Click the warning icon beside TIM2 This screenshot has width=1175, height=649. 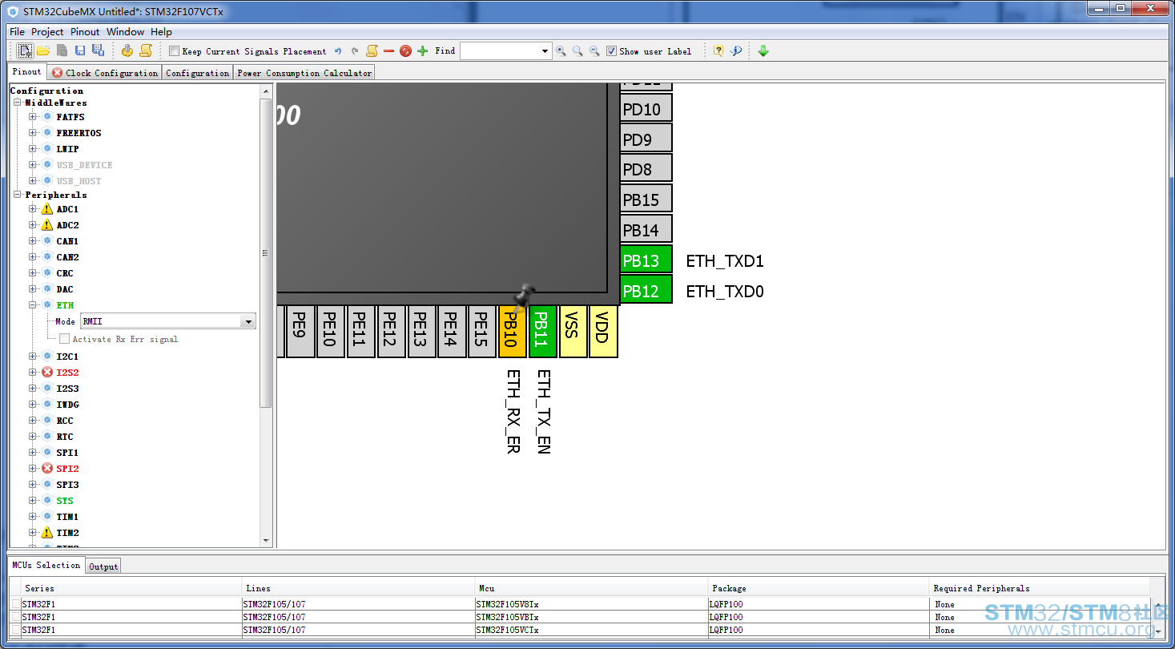pyautogui.click(x=47, y=533)
